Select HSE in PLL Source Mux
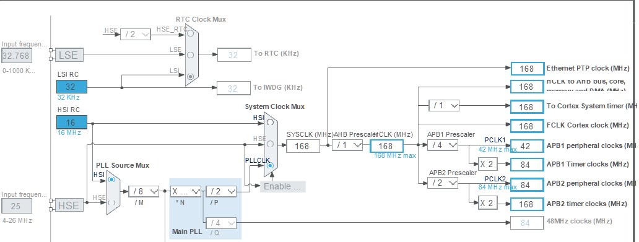Screen dimensions: 639x242 [x=111, y=202]
